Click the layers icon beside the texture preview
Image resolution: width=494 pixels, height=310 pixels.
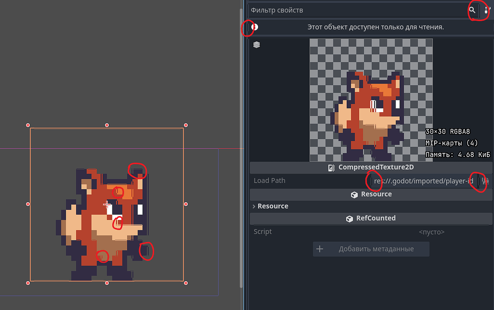click(x=256, y=44)
